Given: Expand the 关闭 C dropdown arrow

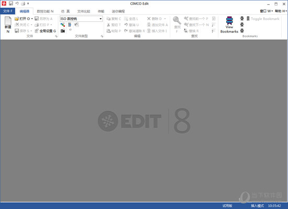Looking at the screenshot, I should click(x=31, y=25).
